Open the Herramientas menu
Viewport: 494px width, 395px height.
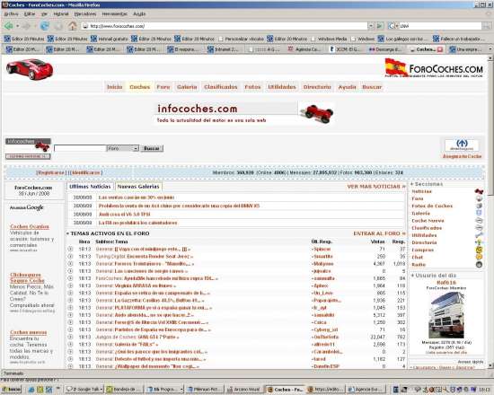[115, 13]
